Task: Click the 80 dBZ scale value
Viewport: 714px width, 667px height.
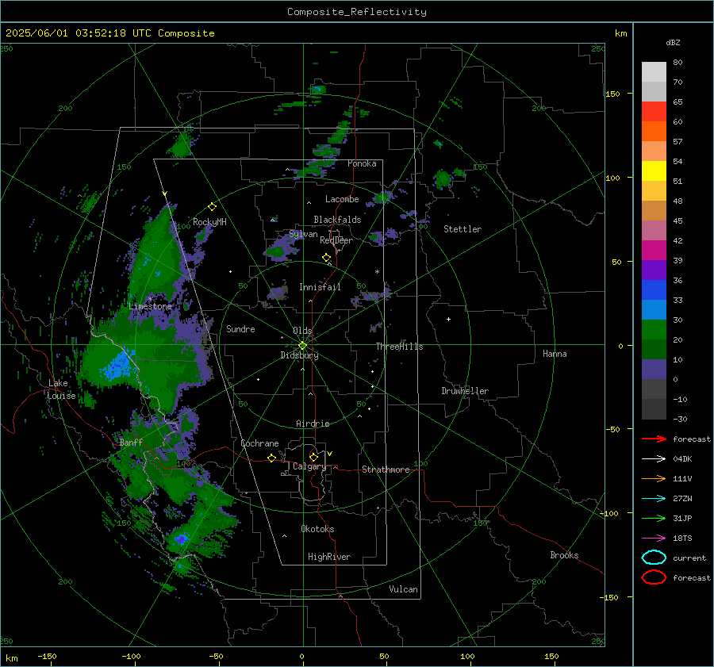Action: [678, 63]
